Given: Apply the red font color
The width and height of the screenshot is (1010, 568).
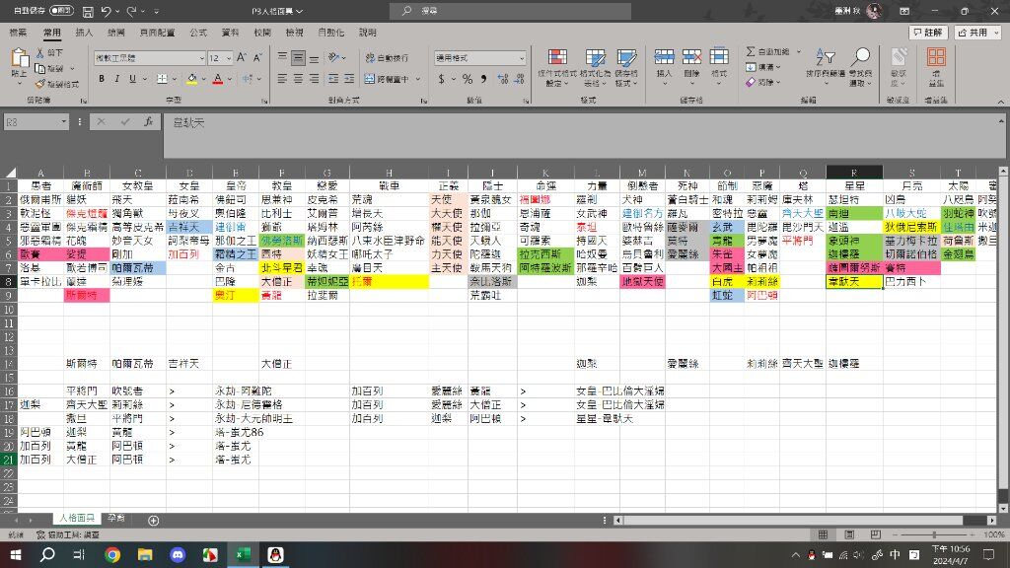Looking at the screenshot, I should coord(218,79).
